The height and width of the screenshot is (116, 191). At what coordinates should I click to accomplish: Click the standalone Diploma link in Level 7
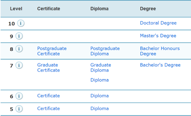[x=100, y=80]
